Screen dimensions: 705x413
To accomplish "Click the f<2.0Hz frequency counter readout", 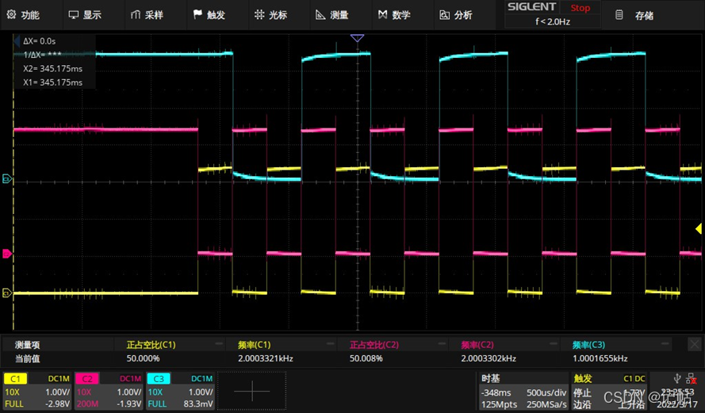I will click(x=553, y=21).
